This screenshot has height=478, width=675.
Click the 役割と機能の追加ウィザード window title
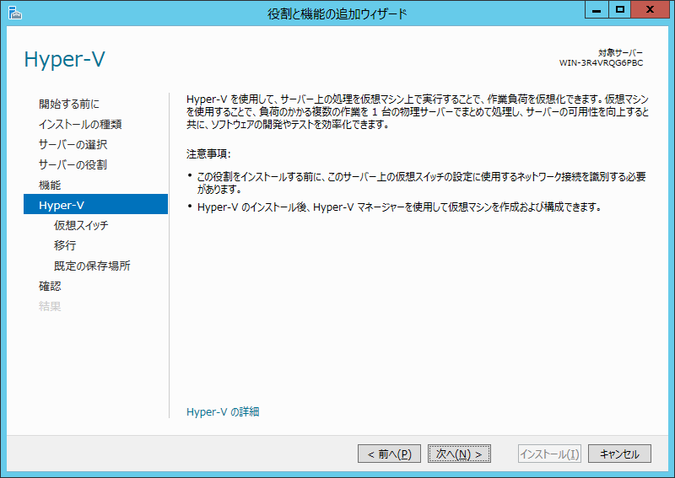click(337, 13)
